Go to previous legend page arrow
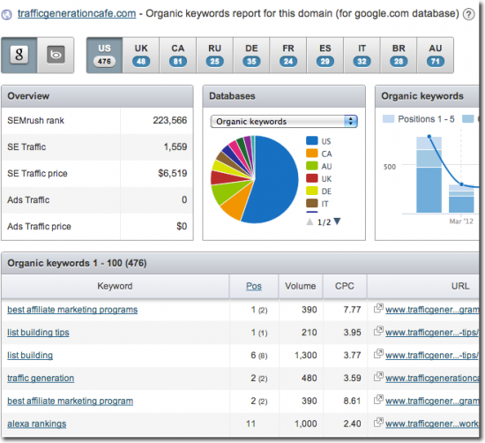Image resolution: width=485 pixels, height=443 pixels. [310, 221]
